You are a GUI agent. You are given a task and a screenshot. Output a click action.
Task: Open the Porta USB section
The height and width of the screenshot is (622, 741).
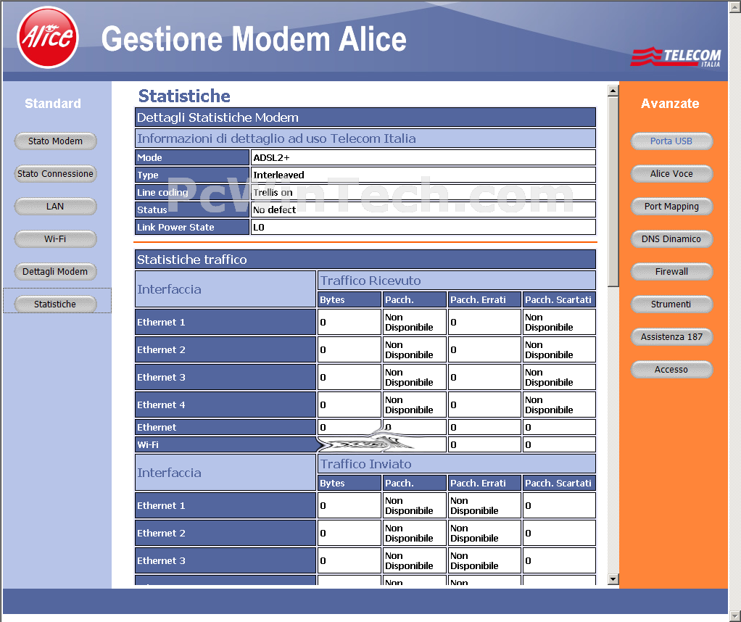pyautogui.click(x=671, y=141)
